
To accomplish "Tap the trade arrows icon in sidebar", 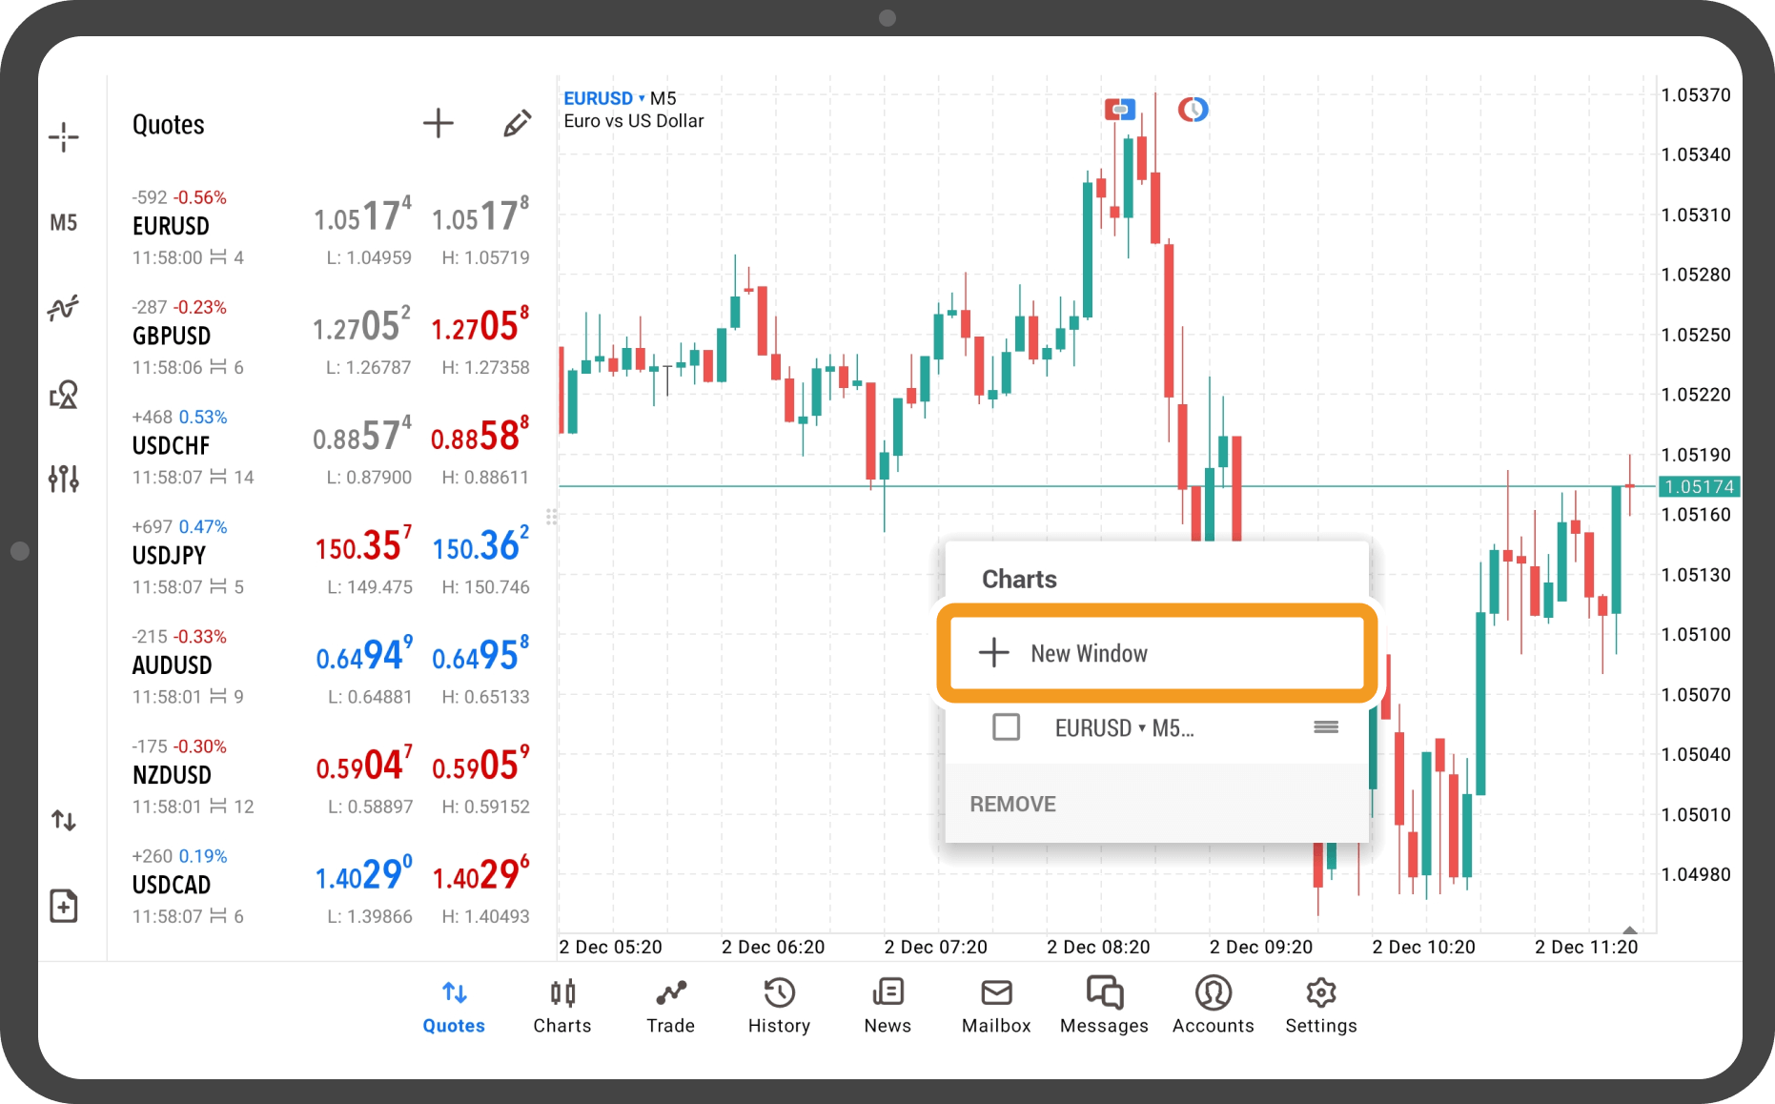I will pyautogui.click(x=64, y=820).
